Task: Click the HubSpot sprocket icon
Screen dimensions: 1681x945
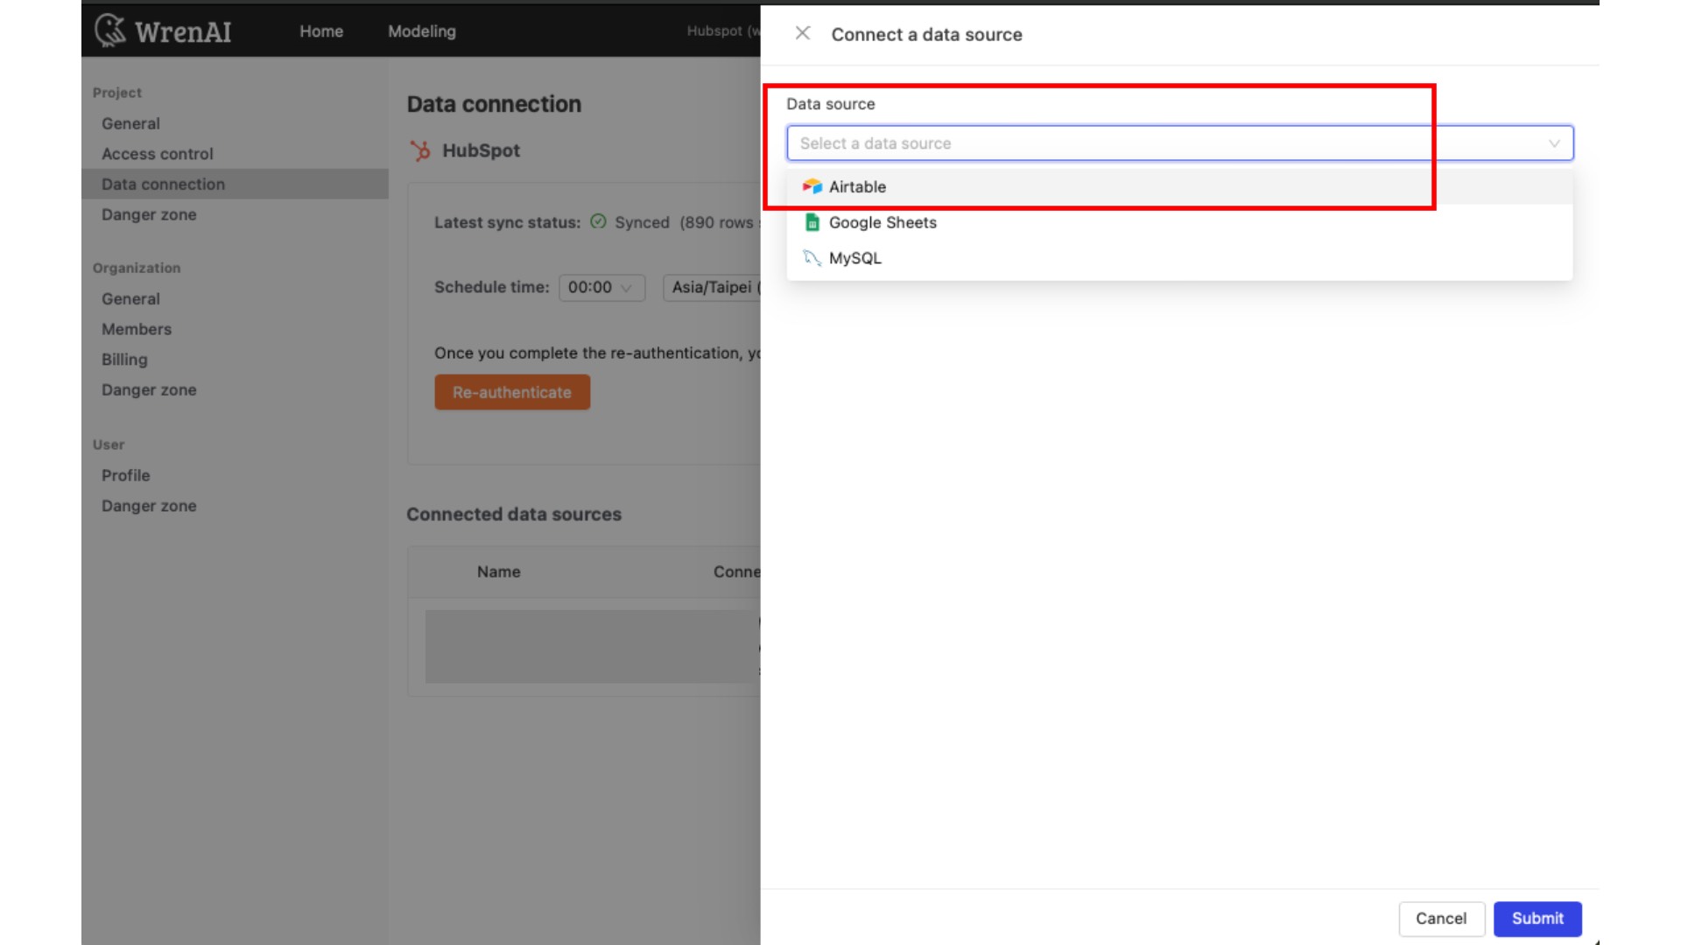Action: click(420, 150)
